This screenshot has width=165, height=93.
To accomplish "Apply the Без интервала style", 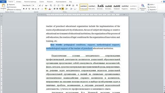I will pyautogui.click(x=92, y=7).
